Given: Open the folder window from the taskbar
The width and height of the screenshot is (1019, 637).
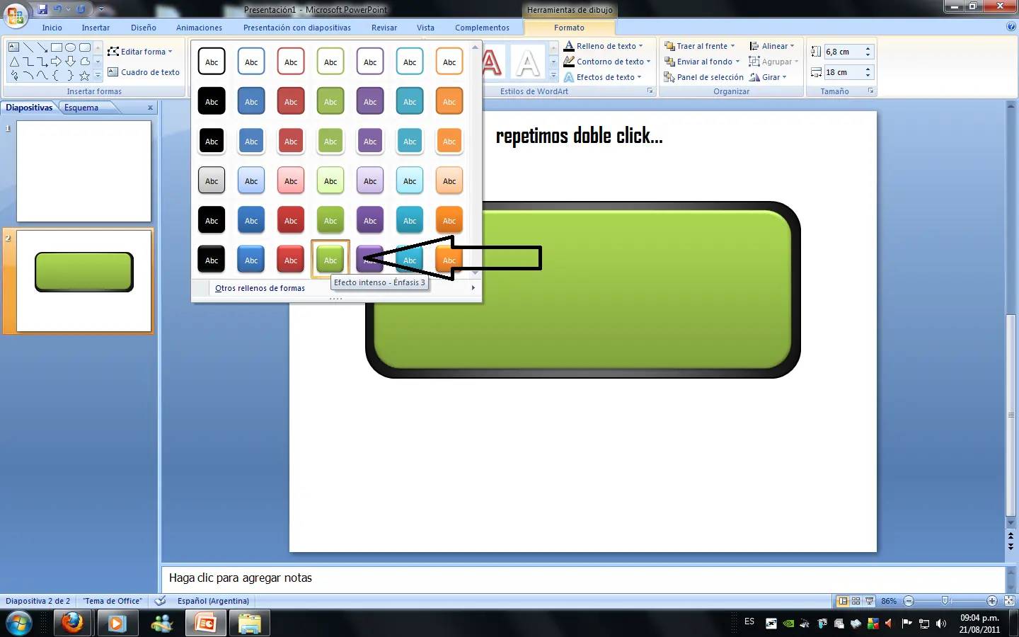Looking at the screenshot, I should click(250, 624).
